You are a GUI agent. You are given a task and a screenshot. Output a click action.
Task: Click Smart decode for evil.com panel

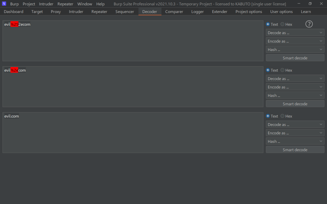[295, 150]
